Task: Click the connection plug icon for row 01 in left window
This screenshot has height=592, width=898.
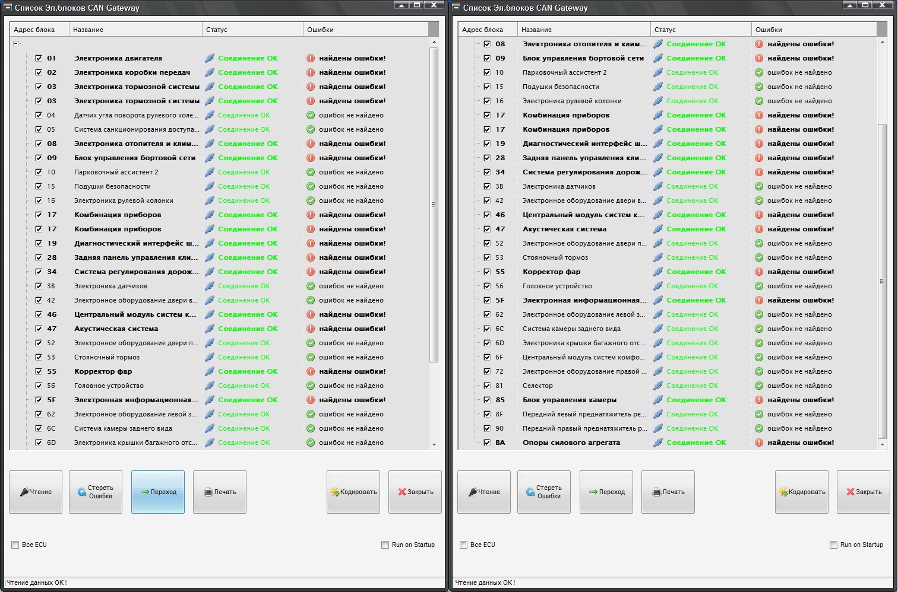Action: 210,58
